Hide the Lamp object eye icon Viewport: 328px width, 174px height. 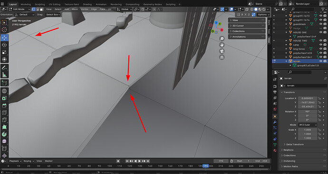(321, 45)
